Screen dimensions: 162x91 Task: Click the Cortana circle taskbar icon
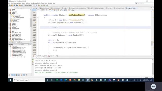coord(48,80)
